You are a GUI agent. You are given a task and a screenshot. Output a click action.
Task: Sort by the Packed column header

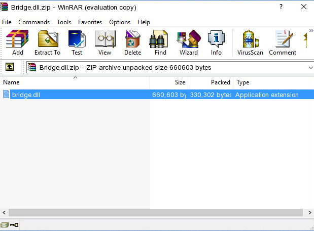coord(211,82)
